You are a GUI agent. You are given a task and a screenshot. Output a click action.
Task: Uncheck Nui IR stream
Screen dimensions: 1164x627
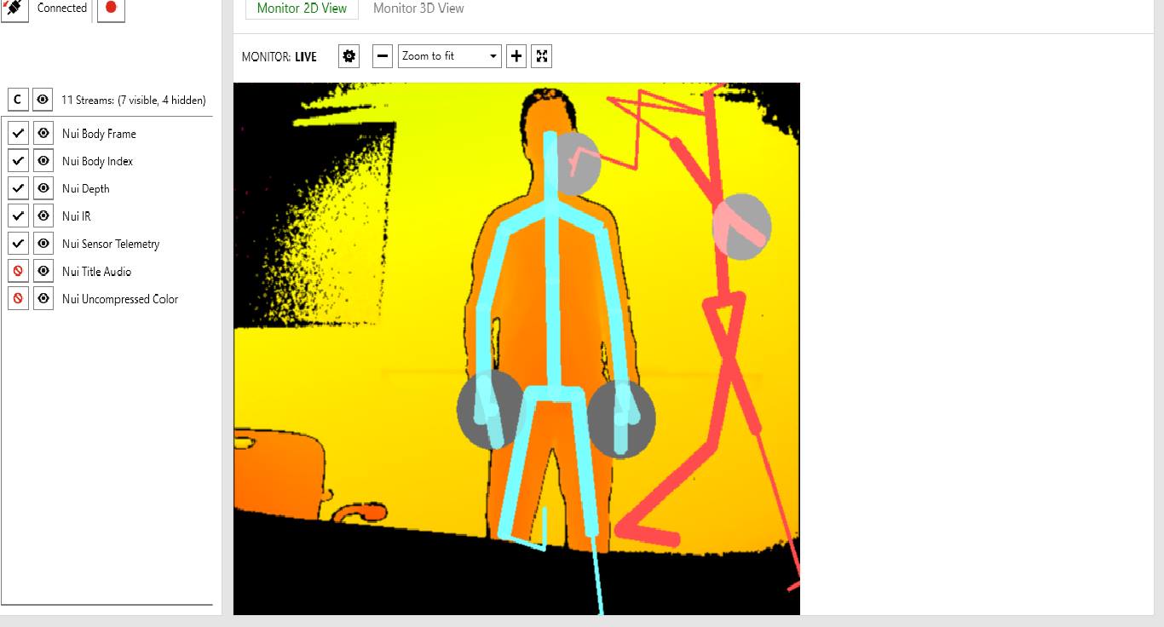point(18,216)
